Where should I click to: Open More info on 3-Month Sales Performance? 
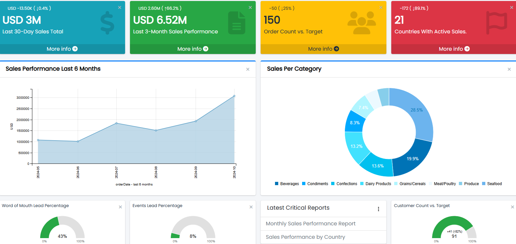click(193, 49)
